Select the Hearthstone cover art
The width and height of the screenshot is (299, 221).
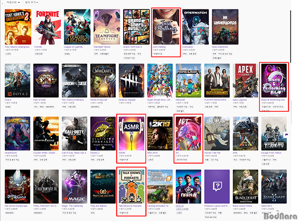17,133
